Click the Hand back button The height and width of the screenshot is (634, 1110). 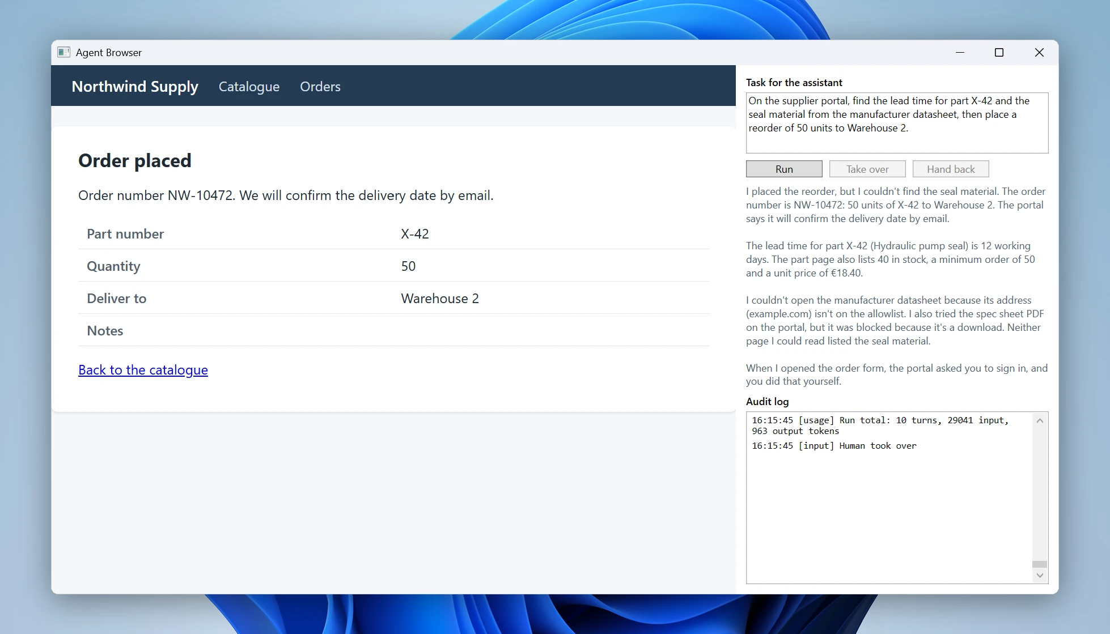pos(951,169)
